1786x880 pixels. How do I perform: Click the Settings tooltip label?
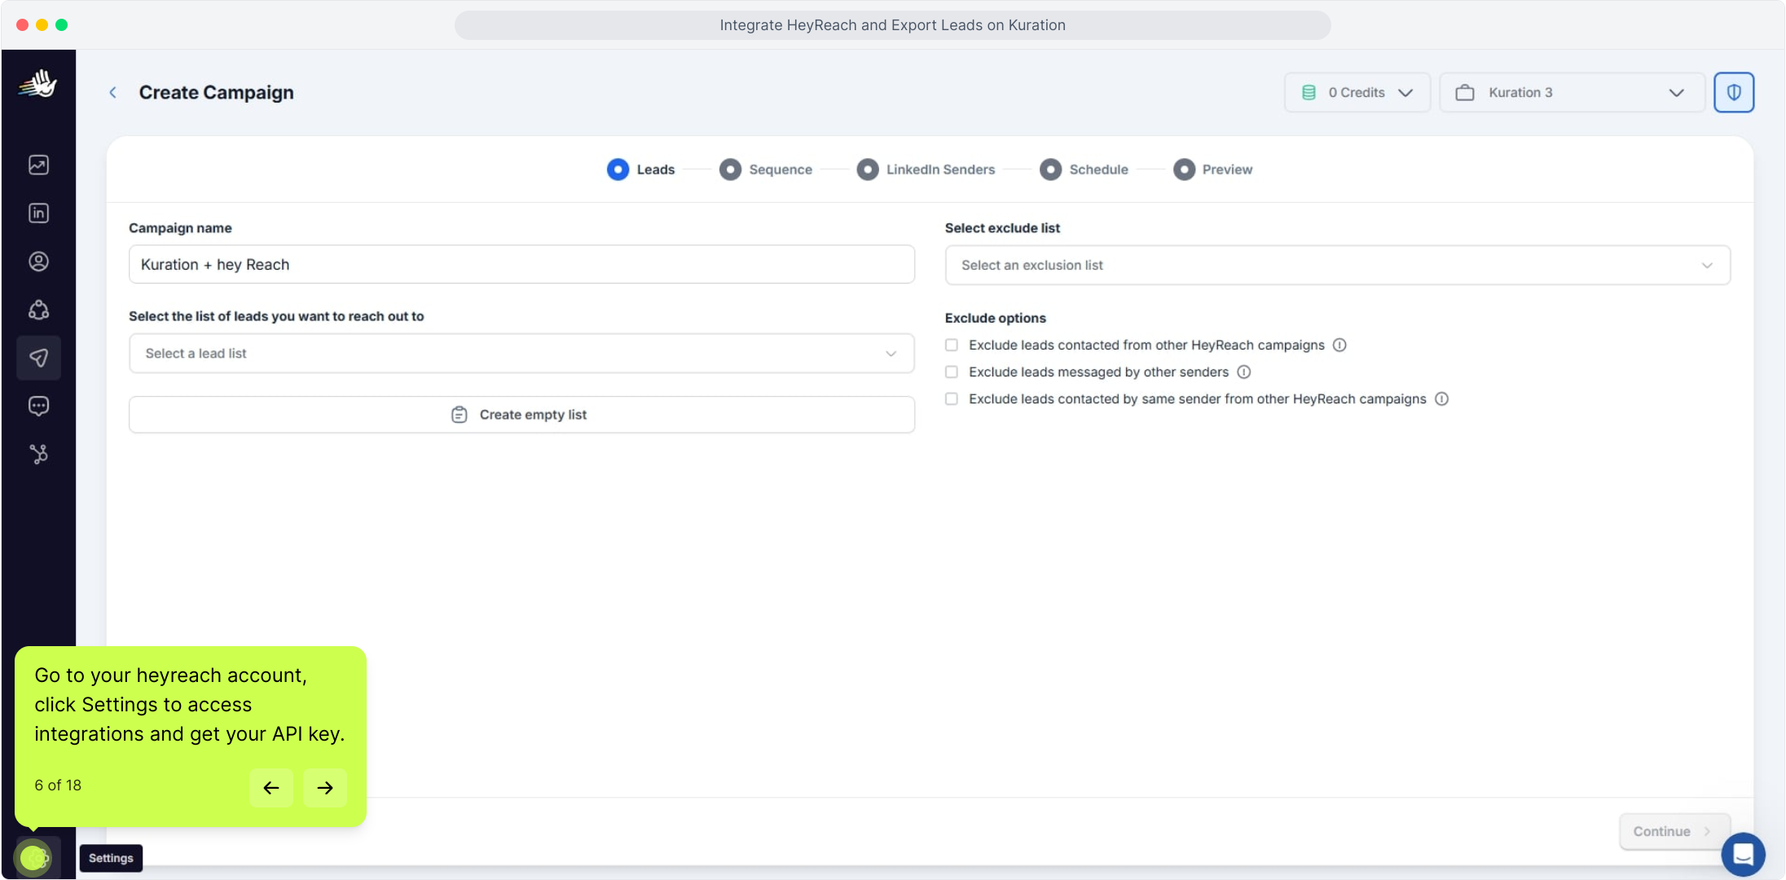point(111,858)
